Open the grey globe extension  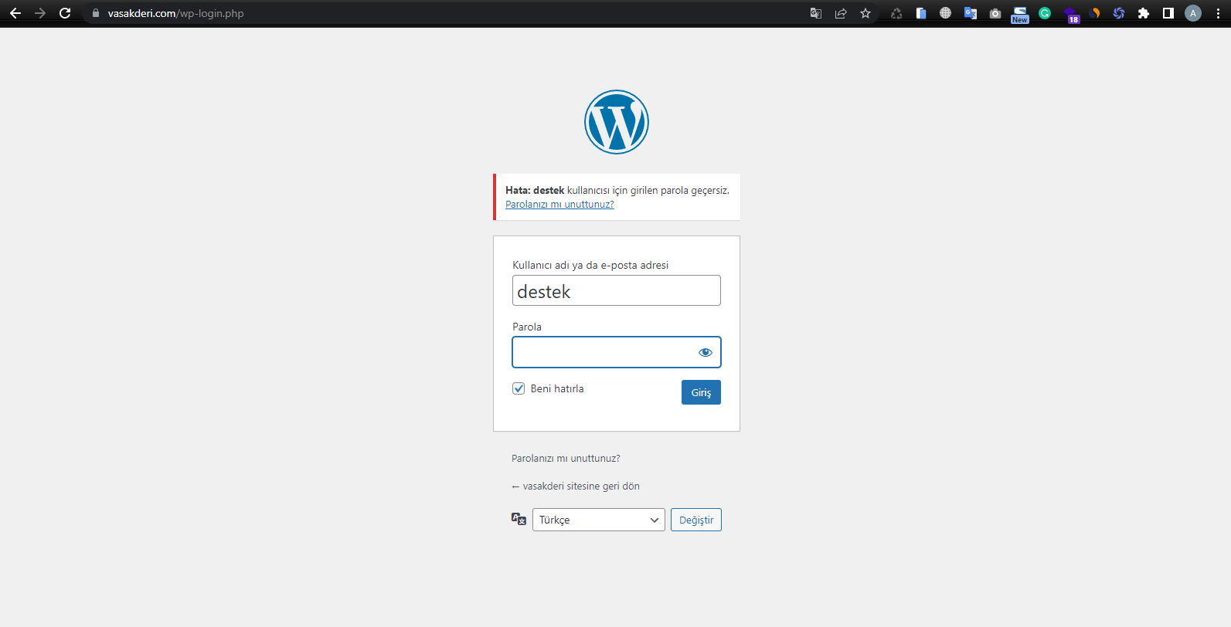[945, 13]
